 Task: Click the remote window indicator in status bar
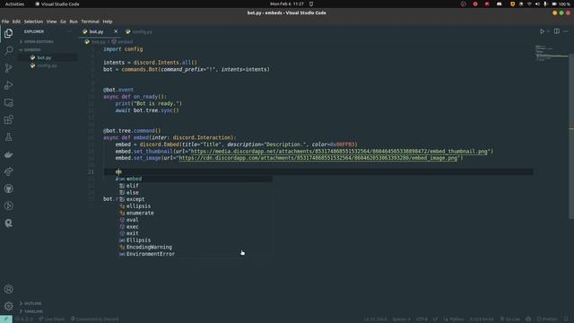click(x=6, y=319)
